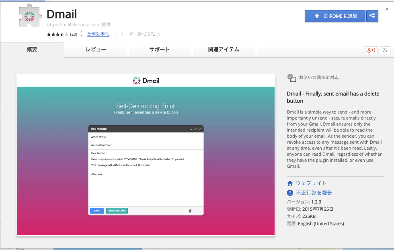Open the レビュー tab
The height and width of the screenshot is (250, 394).
[96, 50]
